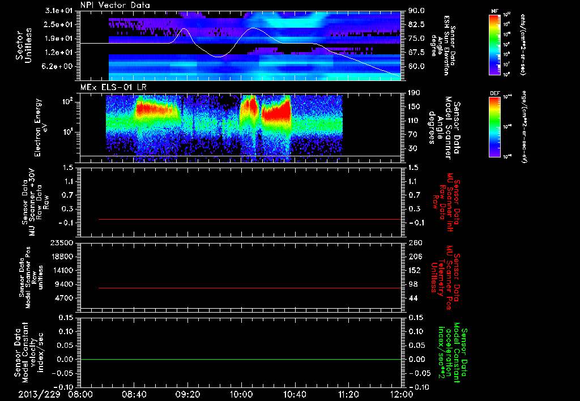Click the "2.5e+01" sector tick value
This screenshot has width=580, height=401.
point(59,24)
